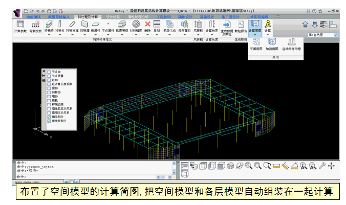Screen dimensions: 346x205
Task: Go up one floor with up arrow
Action: pyautogui.click(x=305, y=24)
